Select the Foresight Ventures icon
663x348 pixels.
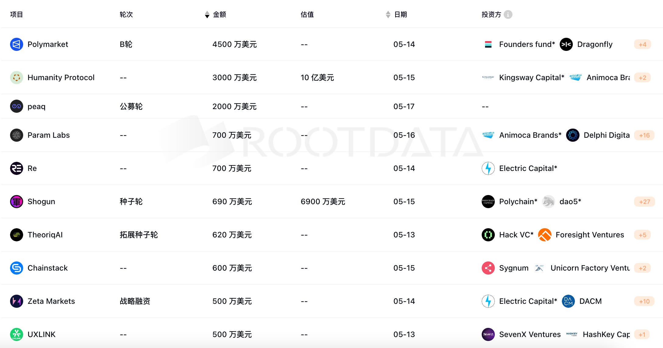[545, 235]
